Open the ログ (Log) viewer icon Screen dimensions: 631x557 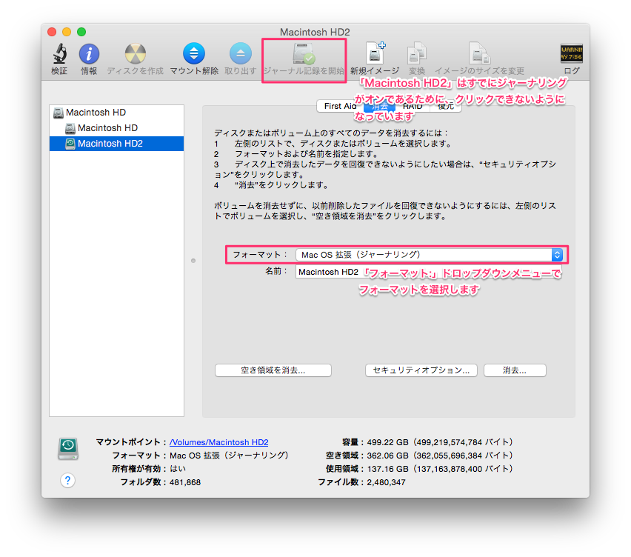[x=572, y=53]
